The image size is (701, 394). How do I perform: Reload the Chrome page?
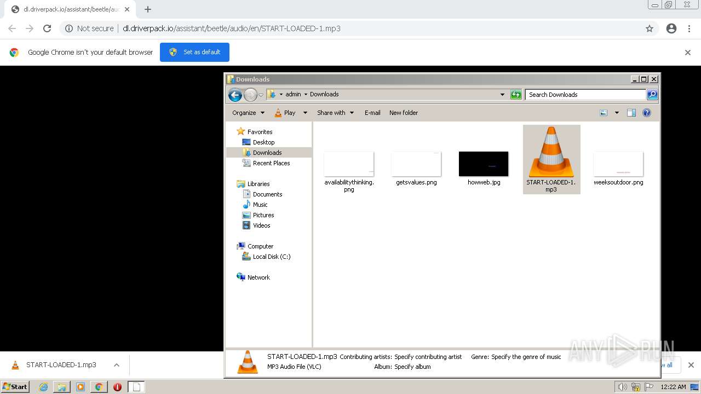[x=47, y=28]
